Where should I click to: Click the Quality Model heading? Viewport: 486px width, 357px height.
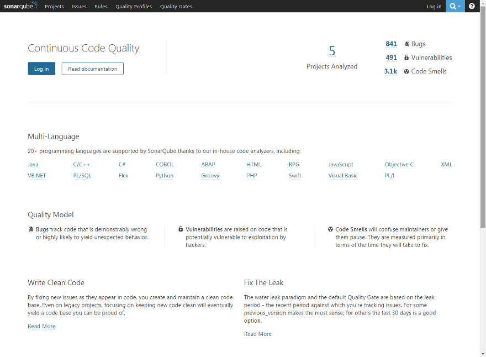51,214
